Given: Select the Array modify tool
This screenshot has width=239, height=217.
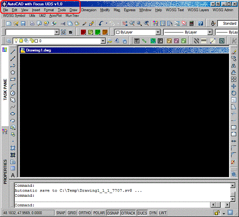Looking at the screenshot, I should tap(234, 79).
